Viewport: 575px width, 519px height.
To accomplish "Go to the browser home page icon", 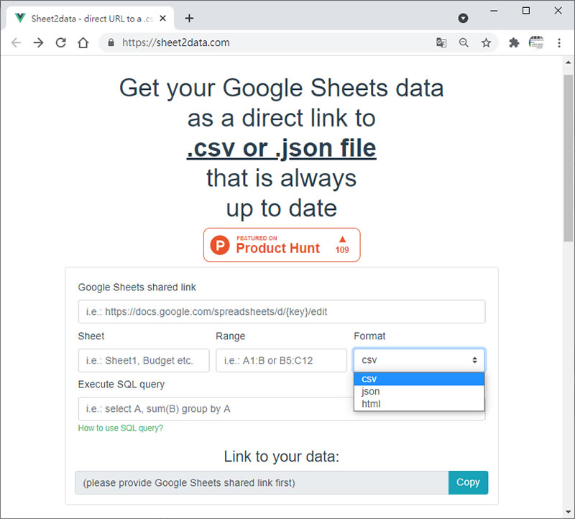I will [x=83, y=42].
